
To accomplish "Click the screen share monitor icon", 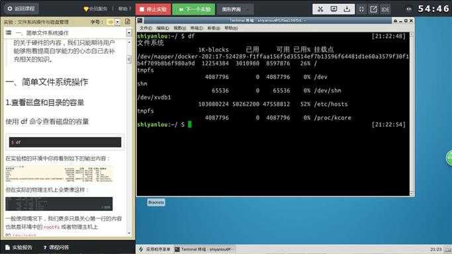I will tap(334, 9).
